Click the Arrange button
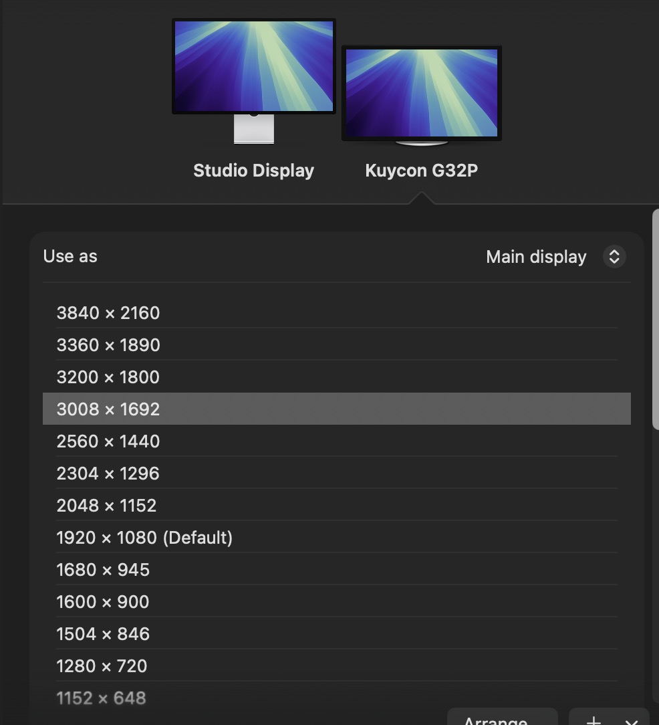This screenshot has width=659, height=725. pyautogui.click(x=502, y=721)
